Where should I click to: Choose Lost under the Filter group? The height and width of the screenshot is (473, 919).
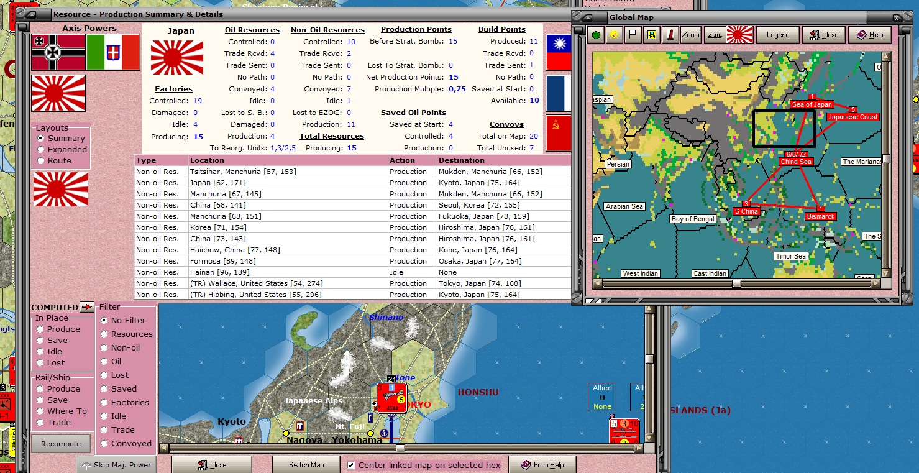[115, 375]
